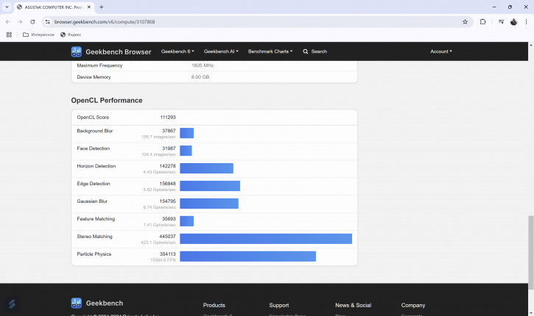Click the Edge Detection score bar
The width and height of the screenshot is (534, 316).
click(x=210, y=186)
